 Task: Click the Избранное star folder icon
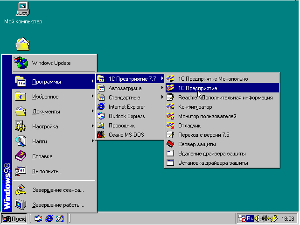tap(21, 97)
